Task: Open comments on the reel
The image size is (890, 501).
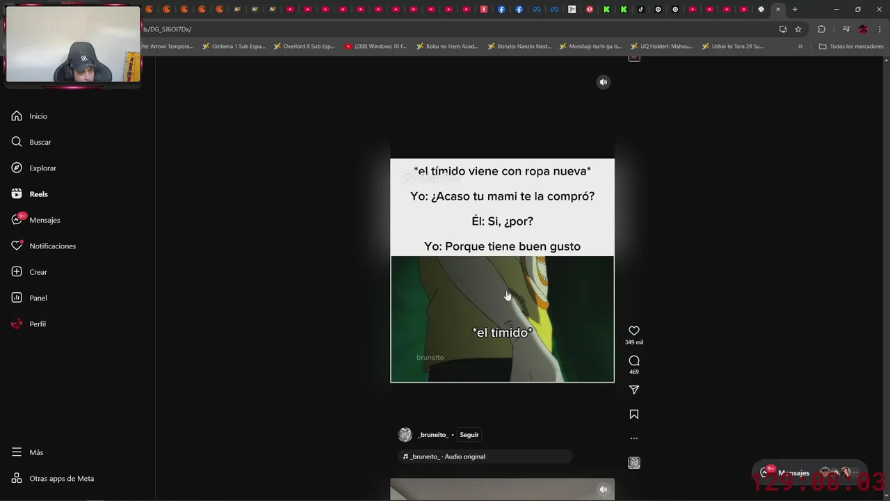Action: (x=634, y=360)
